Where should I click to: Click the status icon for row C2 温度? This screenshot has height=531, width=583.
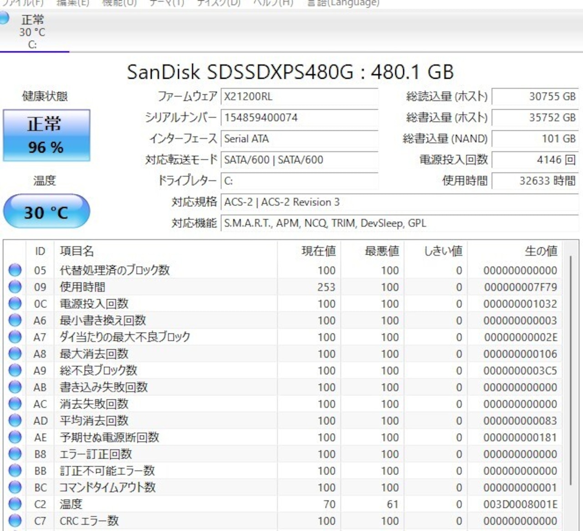pos(15,504)
